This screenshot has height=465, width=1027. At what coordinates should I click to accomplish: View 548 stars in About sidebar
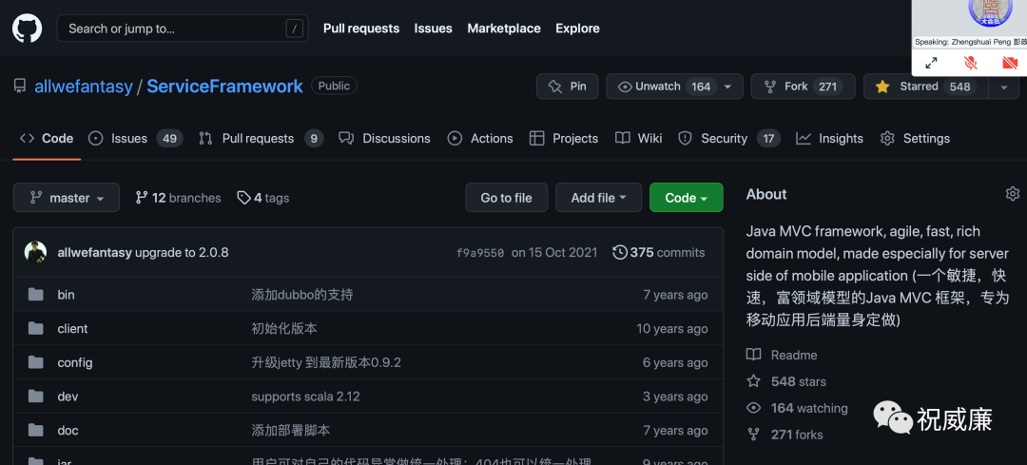(786, 382)
